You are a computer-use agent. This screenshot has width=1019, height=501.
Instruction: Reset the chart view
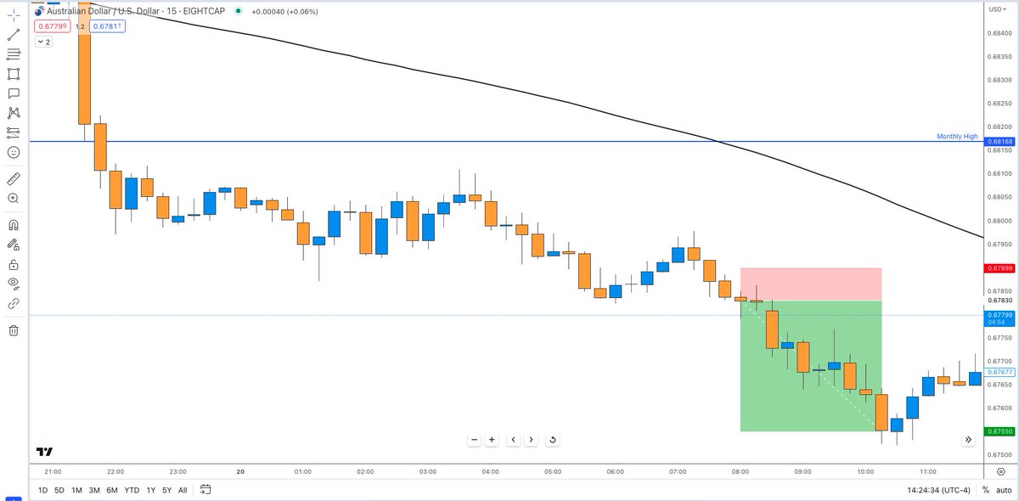click(x=553, y=440)
